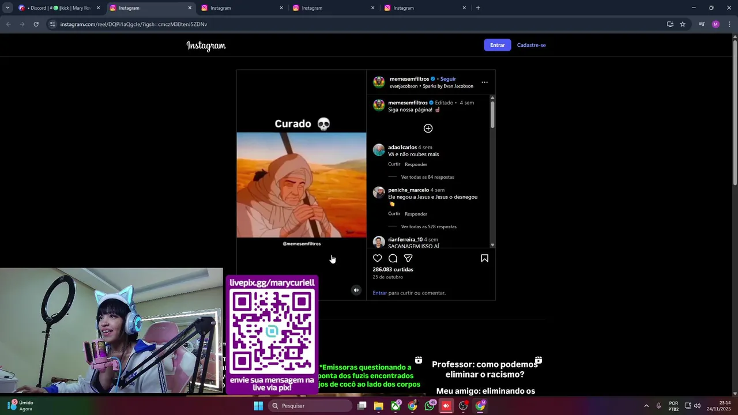The width and height of the screenshot is (738, 415).
Task: View all 84 replies to adao1carlos
Action: click(427, 177)
